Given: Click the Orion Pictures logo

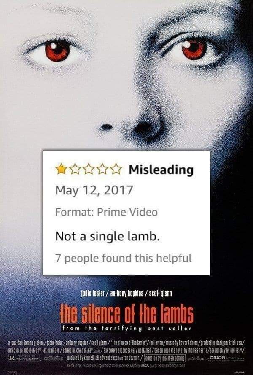Looking at the screenshot, I should click(217, 357).
